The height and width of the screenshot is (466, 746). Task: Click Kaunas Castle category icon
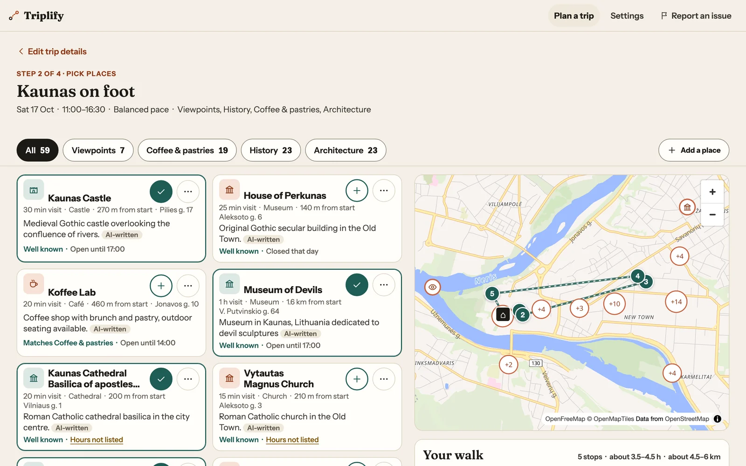click(x=34, y=190)
